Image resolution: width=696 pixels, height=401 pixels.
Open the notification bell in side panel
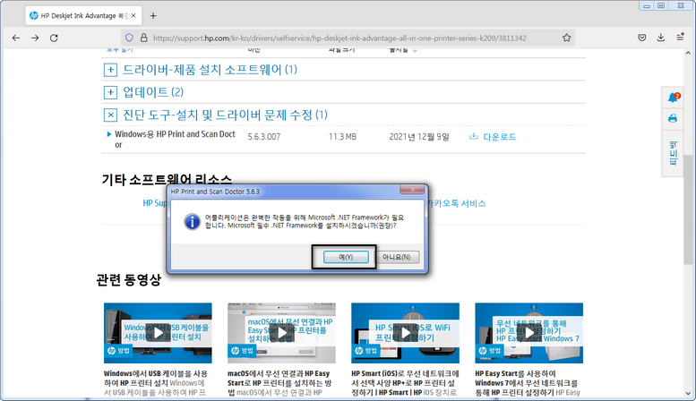(x=673, y=98)
